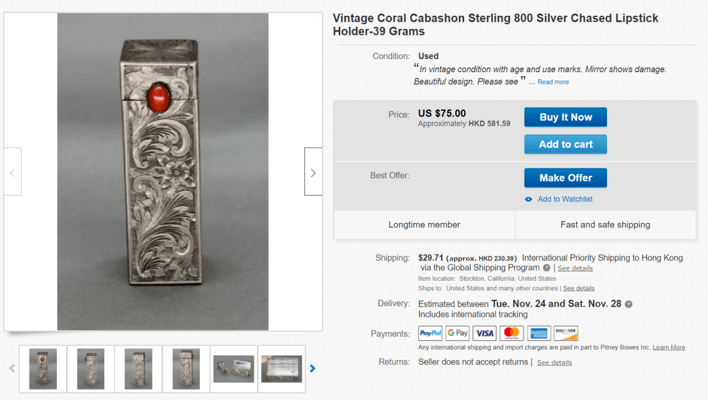Expand condition description with Read more

(553, 82)
